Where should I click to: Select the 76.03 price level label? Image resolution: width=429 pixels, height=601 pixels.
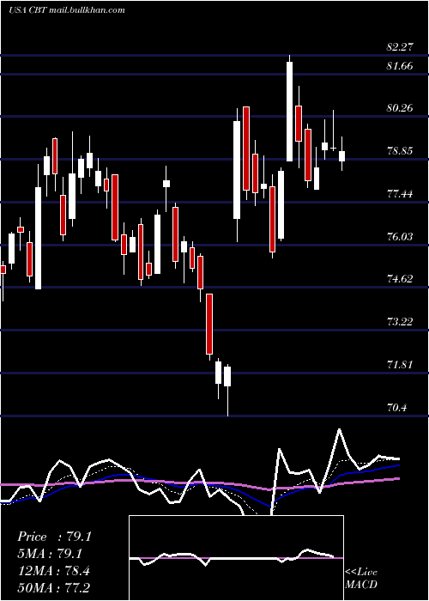tap(400, 236)
